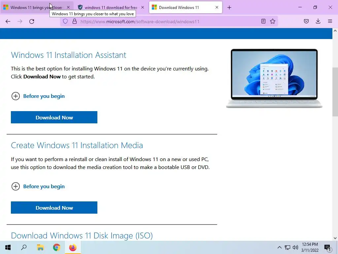
Task: Click the 'Windows 11 Installation Assistant' heading
Action: click(x=69, y=55)
